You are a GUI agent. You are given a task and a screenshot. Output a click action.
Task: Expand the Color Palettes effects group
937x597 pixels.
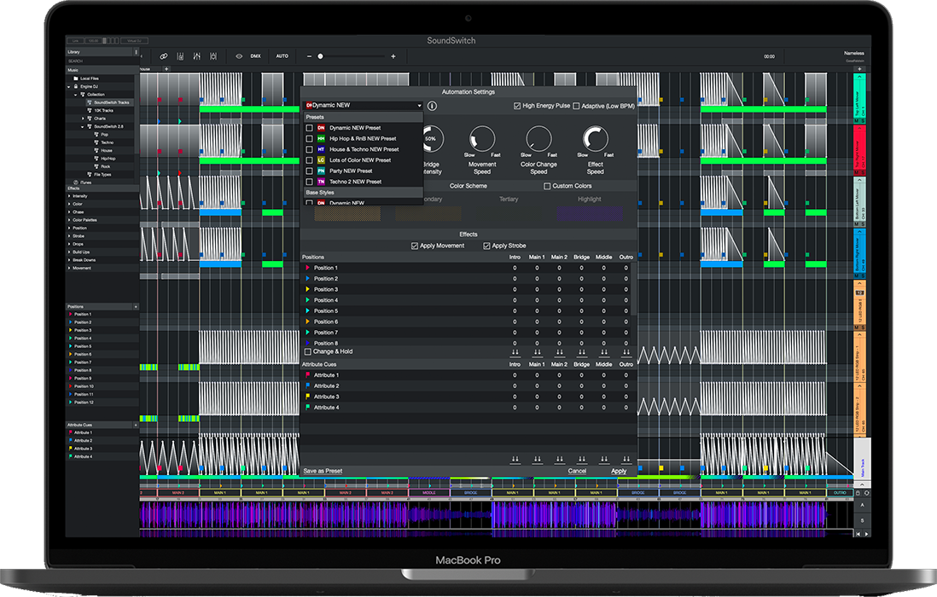pyautogui.click(x=69, y=220)
